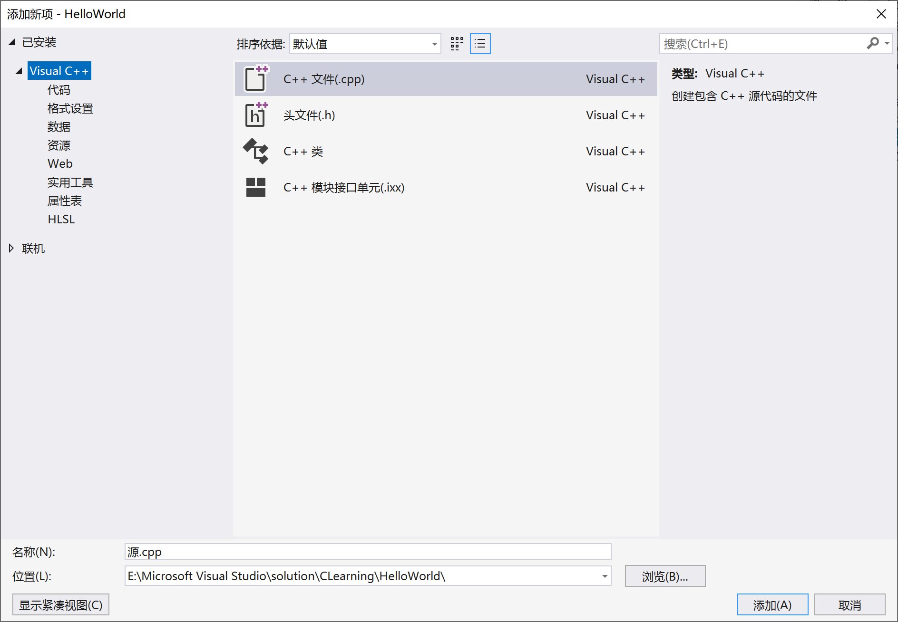Image resolution: width=898 pixels, height=622 pixels.
Task: Select the C++ 文件(.cpp) file icon
Action: [256, 78]
